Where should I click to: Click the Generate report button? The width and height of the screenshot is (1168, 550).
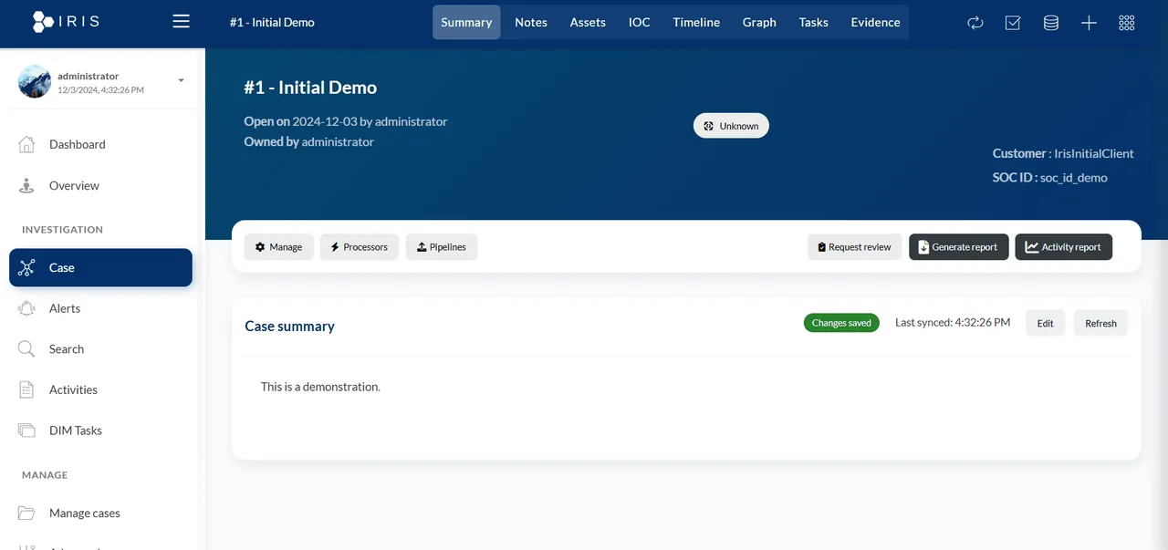tap(958, 247)
